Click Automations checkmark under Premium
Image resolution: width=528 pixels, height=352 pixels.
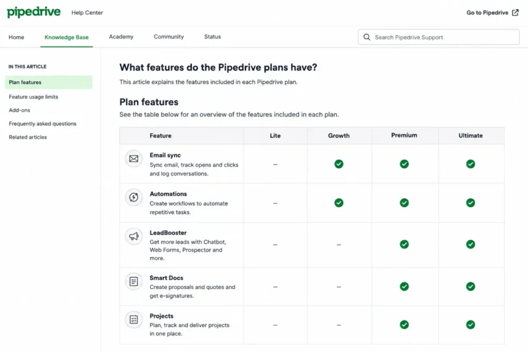tap(404, 203)
